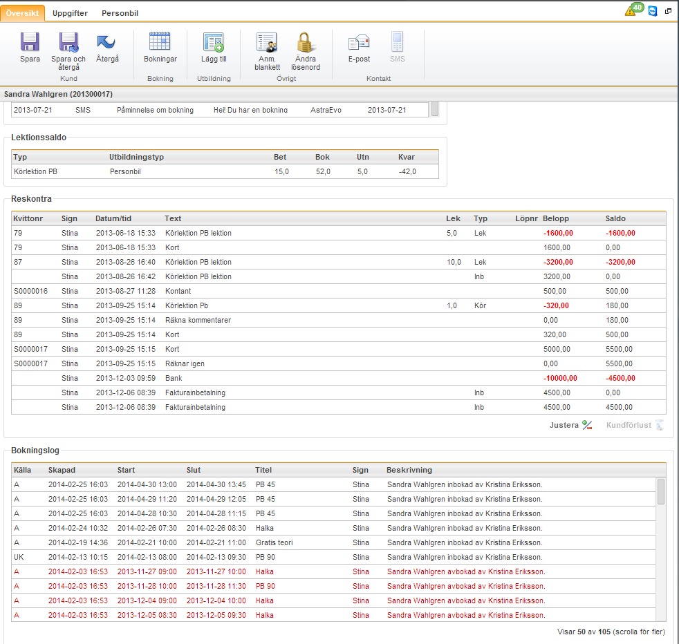
Task: Sort Reskontra by Kvittonr column header
Action: coord(28,218)
